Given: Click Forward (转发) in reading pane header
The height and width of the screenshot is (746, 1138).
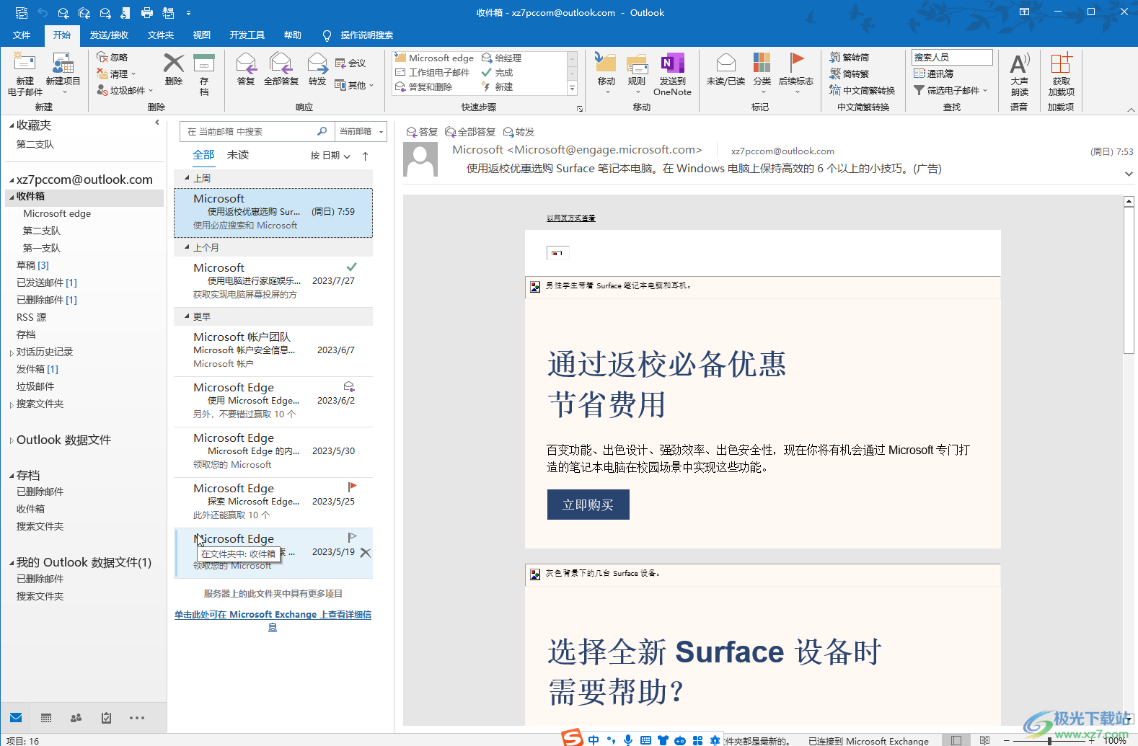Looking at the screenshot, I should [519, 132].
